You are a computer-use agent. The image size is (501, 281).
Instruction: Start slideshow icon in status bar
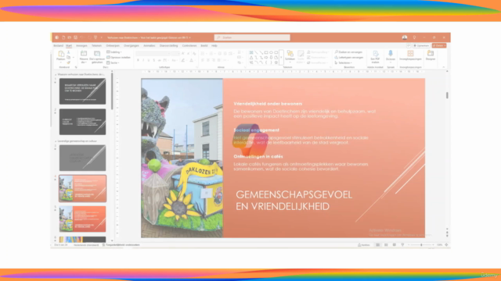(402, 245)
